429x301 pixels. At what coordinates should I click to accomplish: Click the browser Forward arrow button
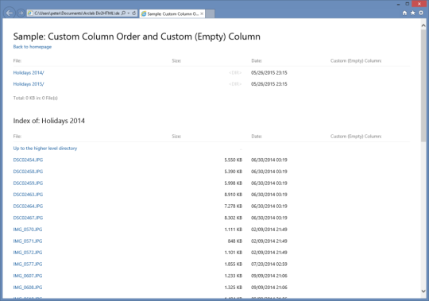click(x=21, y=14)
